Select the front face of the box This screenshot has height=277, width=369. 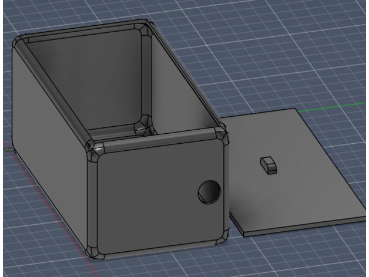click(x=160, y=198)
